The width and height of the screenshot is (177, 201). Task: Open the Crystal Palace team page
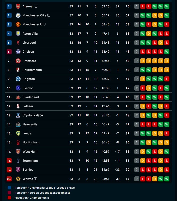point(33,115)
